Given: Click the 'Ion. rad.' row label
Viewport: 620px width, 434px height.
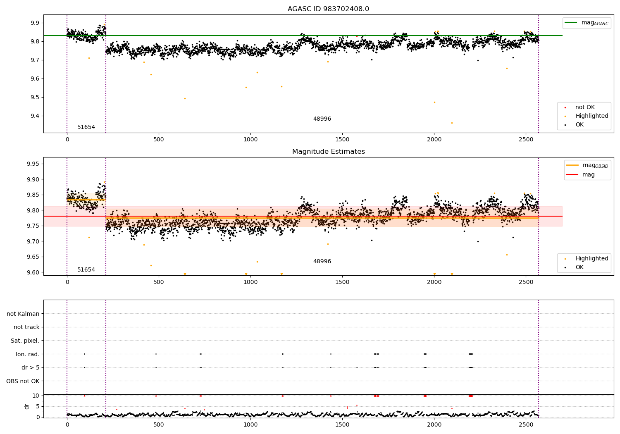Looking at the screenshot, I should point(28,354).
